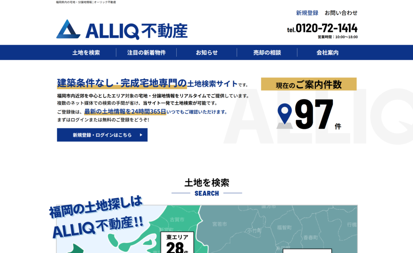Viewport: 413px width, 253px height.
Task: Click 宮若市 region on the map
Action: (219, 224)
